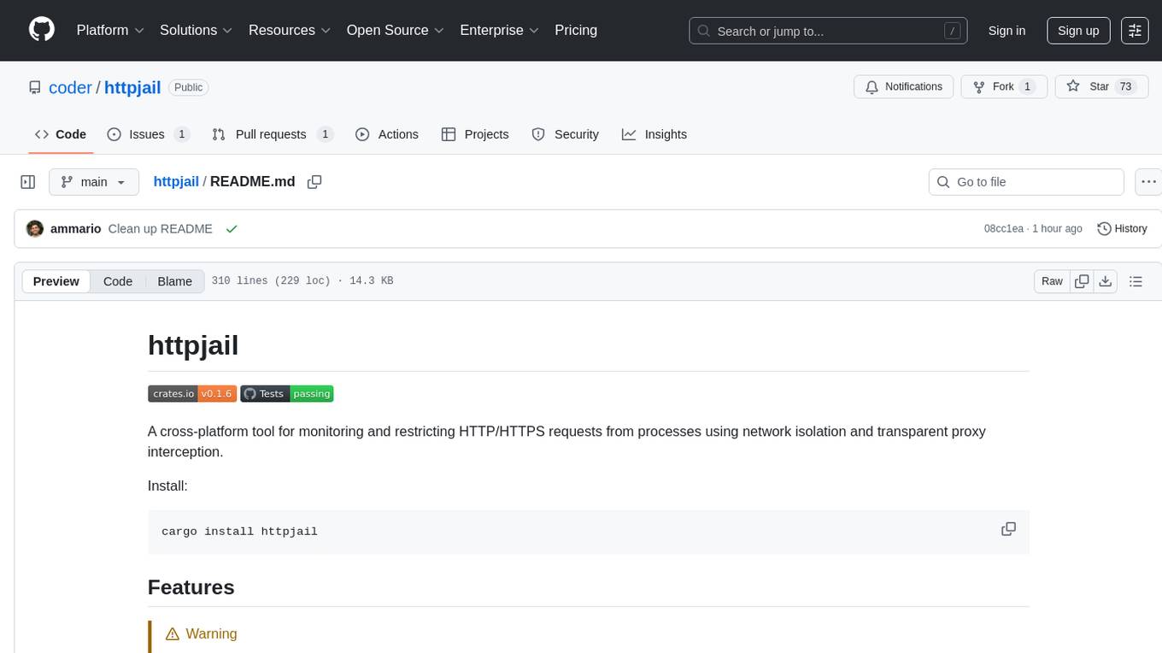The height and width of the screenshot is (653, 1162).
Task: Expand the Open Source menu
Action: [x=396, y=30]
